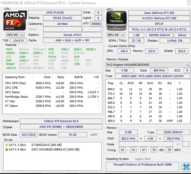Select the WDC WD10EZEX-00ER1A0 [1000 GB] drive
Image resolution: width=191 pixels, height=174 pixels.
point(55,149)
